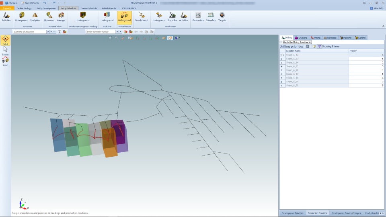Open Stockpiles in the Production group
The width and height of the screenshot is (386, 217).
(x=172, y=17)
